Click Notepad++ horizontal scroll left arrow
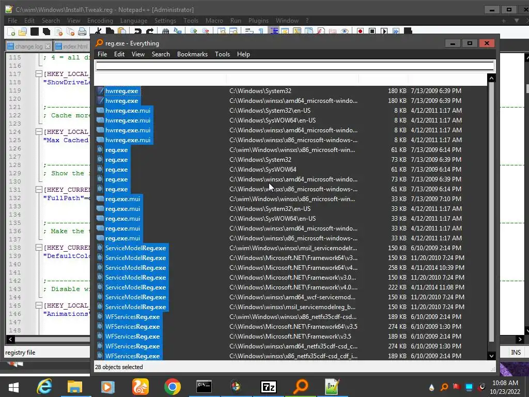Screen dimensions: 529x397 point(10,339)
